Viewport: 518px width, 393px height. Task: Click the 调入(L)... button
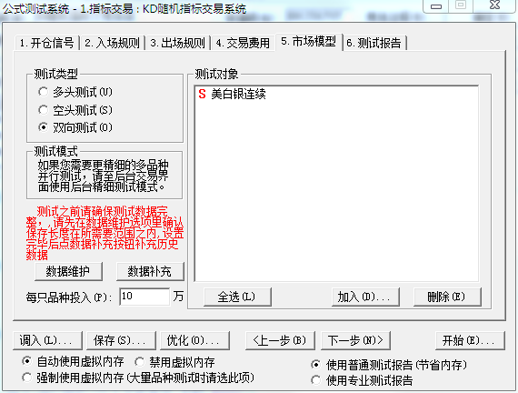pyautogui.click(x=47, y=340)
